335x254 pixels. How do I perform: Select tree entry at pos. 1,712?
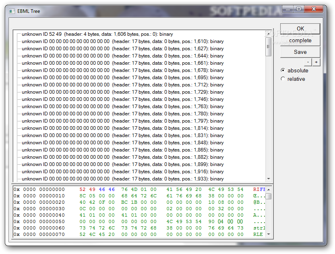click(x=123, y=85)
